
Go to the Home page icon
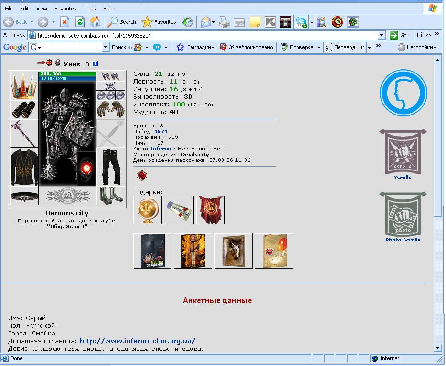(95, 22)
